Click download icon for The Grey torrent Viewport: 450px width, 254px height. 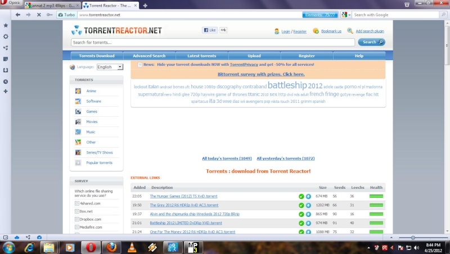click(x=308, y=205)
